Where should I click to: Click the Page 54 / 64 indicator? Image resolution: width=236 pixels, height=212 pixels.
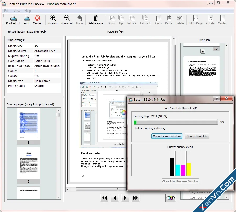[x=116, y=32]
